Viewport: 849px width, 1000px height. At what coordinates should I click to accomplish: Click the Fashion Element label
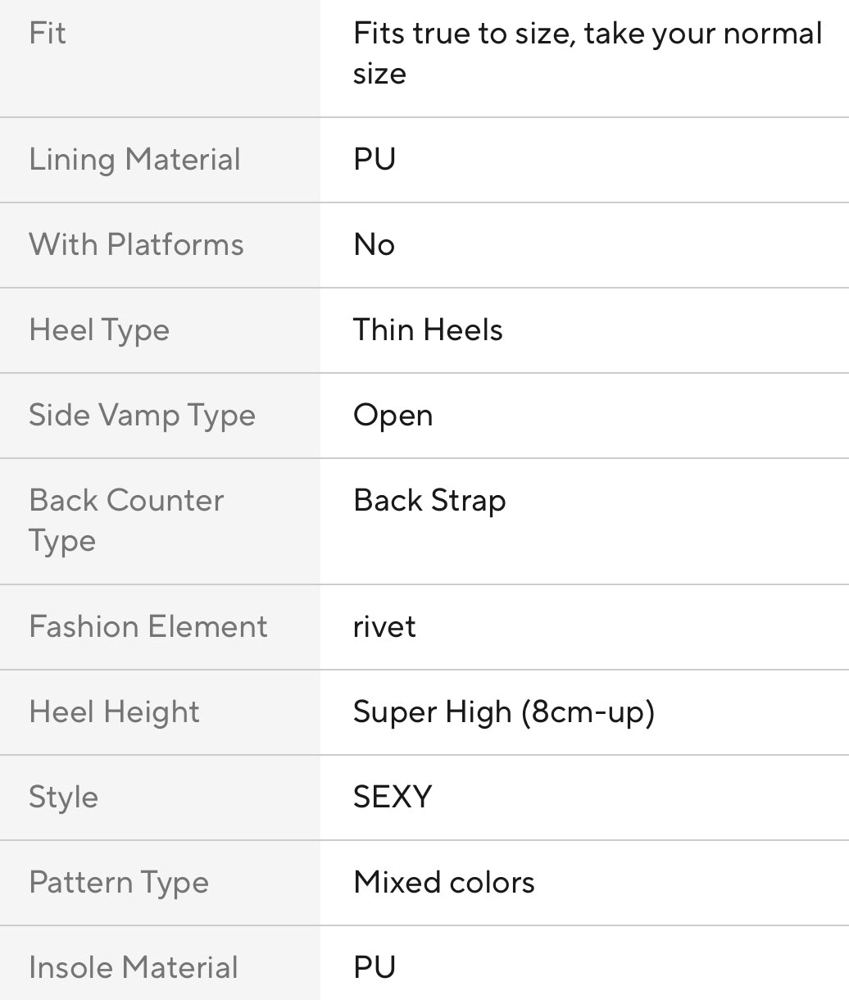click(x=148, y=627)
